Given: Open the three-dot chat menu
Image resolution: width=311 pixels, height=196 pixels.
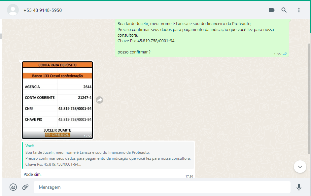Looking at the screenshot, I should tap(299, 10).
